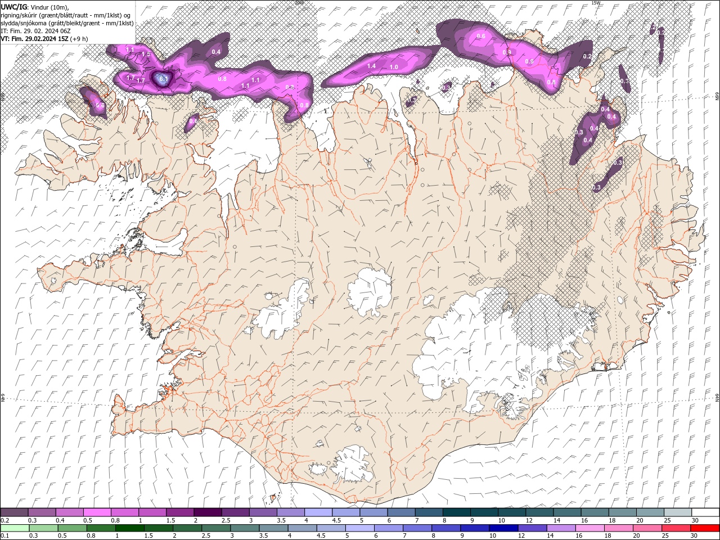The image size is (720, 540).
Task: Click the 1.5 precipitation value on the map
Action: (146, 54)
